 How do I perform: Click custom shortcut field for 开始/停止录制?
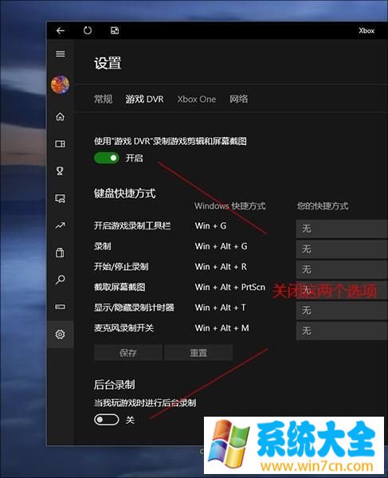342,270
